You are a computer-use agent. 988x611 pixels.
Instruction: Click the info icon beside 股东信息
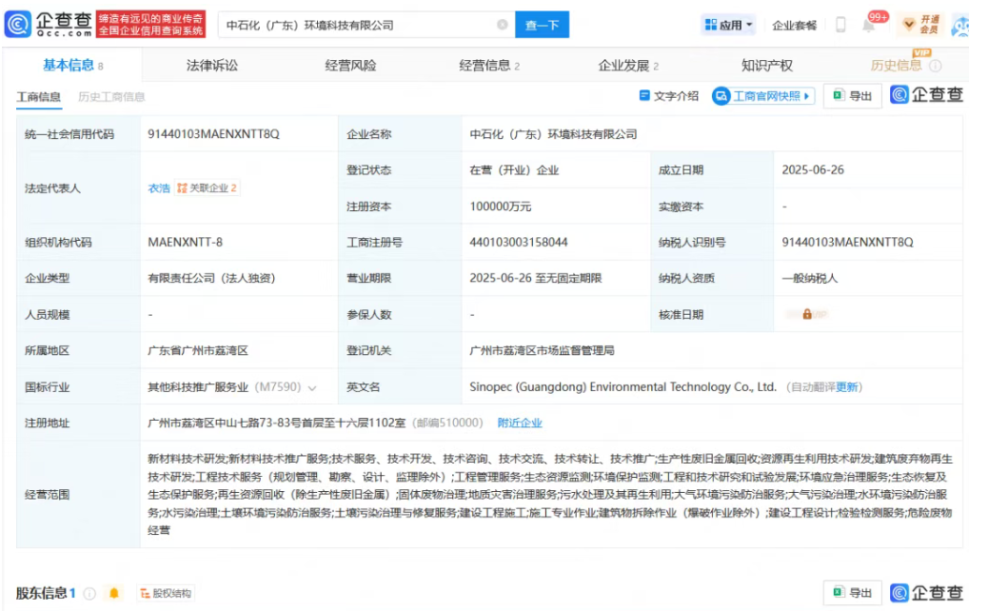pos(90,594)
